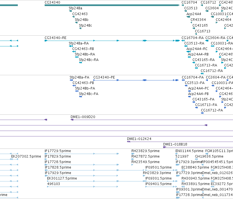Click the Sfp24Ba-RA transcript label
This screenshot has height=199, width=233.
coord(79,43)
